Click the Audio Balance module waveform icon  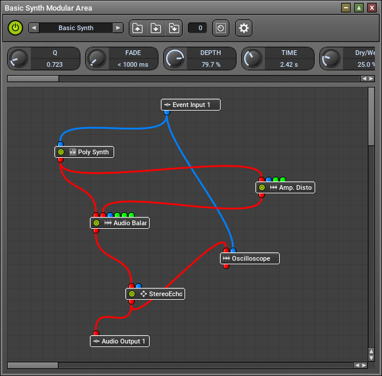point(108,223)
